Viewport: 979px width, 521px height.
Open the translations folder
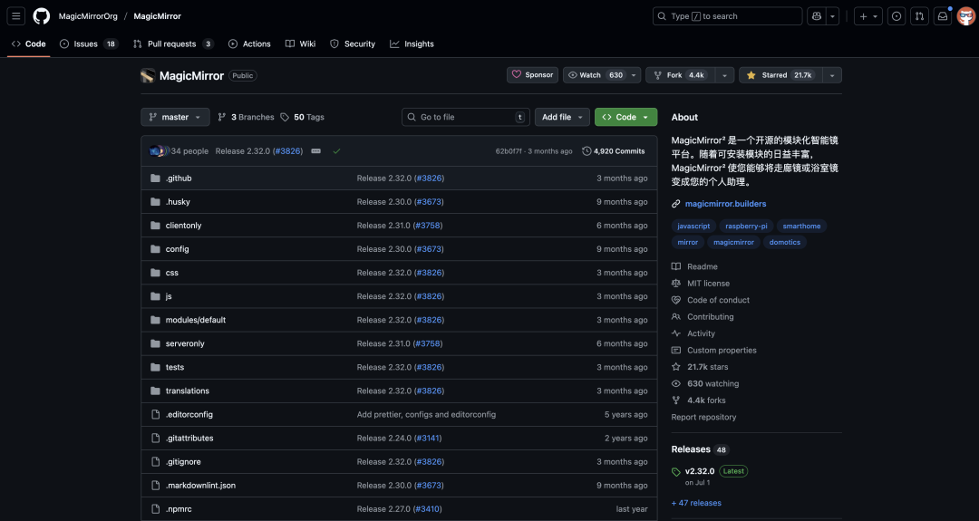point(188,391)
